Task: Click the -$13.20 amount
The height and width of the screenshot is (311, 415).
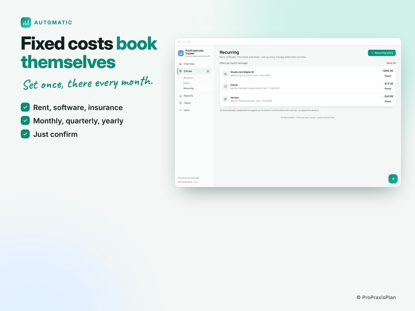Action: 388,83
